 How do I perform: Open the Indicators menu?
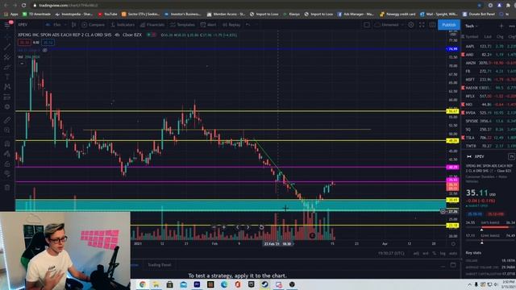point(123,25)
